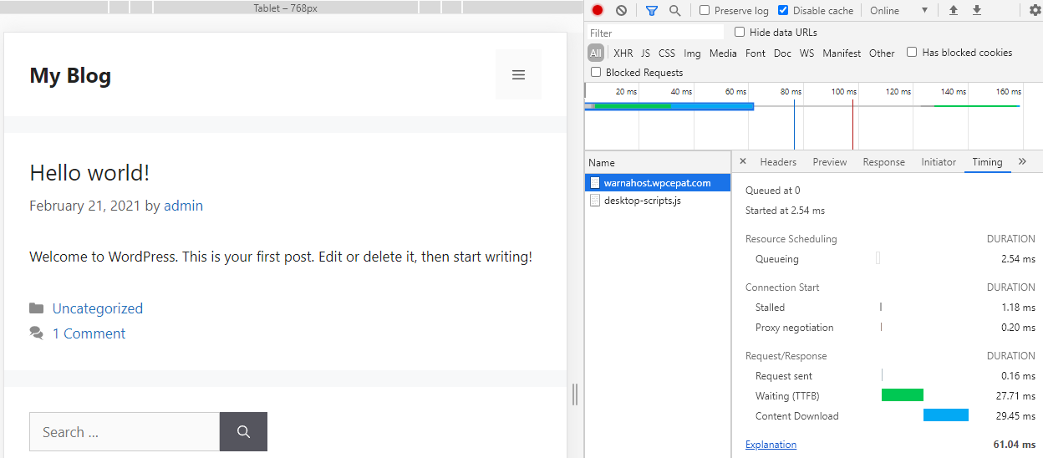This screenshot has width=1043, height=458.
Task: Click the export HAR download arrow
Action: click(976, 11)
